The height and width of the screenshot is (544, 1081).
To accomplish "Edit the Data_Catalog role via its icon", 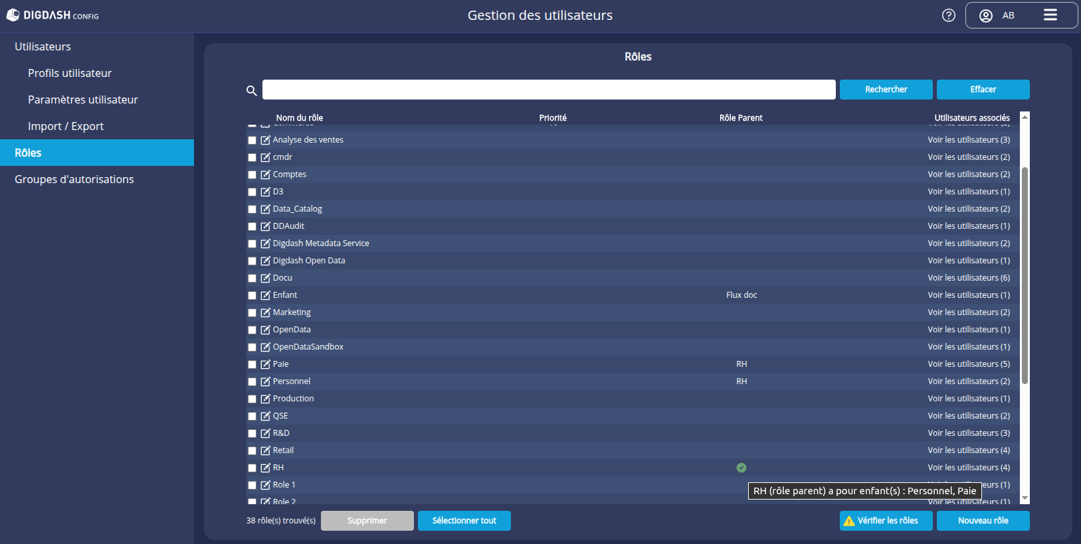I will pos(265,209).
